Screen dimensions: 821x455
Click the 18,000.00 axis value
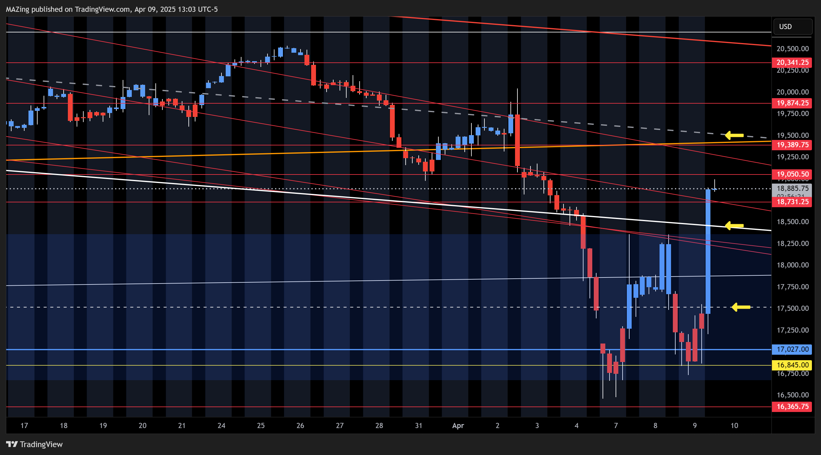793,265
